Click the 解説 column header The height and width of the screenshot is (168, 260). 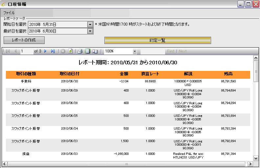coord(188,74)
